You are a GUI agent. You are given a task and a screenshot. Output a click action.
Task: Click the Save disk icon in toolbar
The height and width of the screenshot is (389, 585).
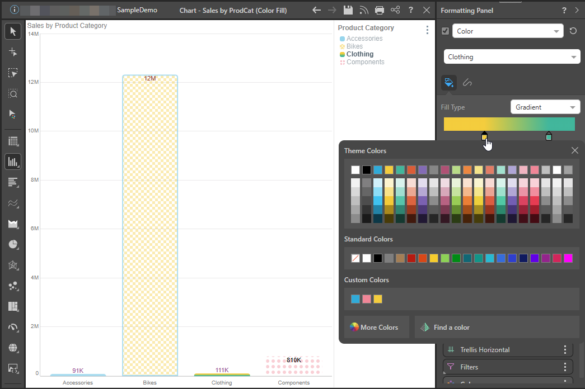348,10
